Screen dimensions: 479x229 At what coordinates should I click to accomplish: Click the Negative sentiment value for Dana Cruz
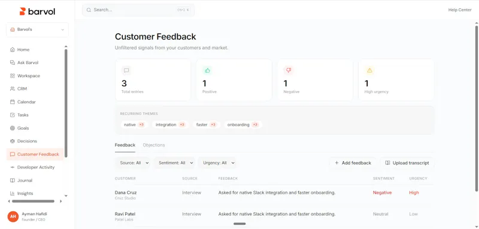(x=382, y=193)
